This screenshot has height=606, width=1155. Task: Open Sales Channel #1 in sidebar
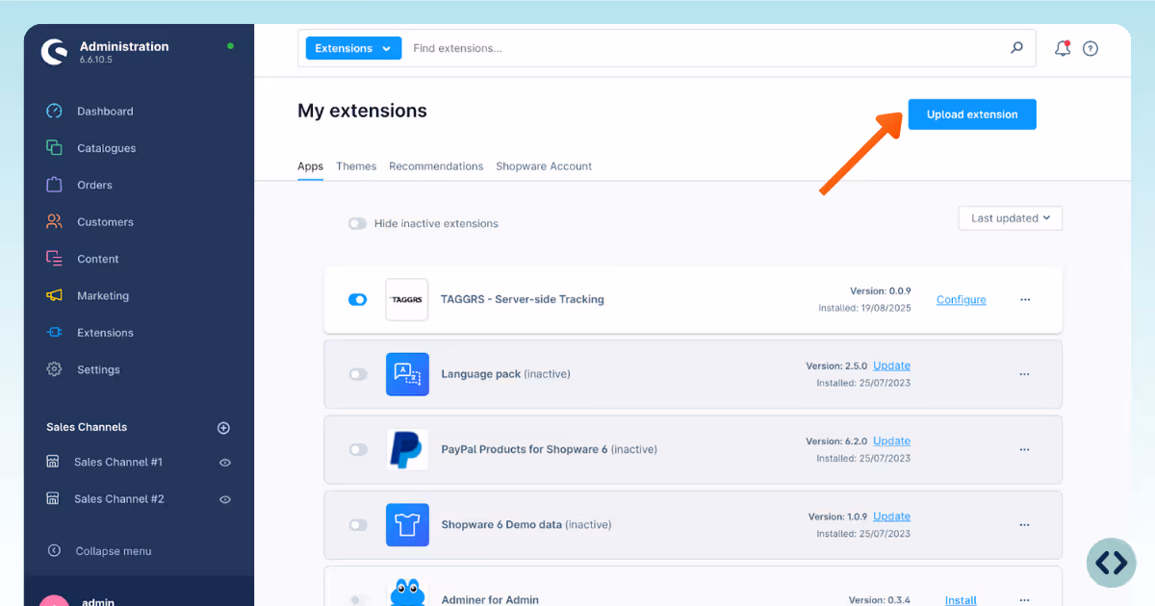(x=118, y=463)
